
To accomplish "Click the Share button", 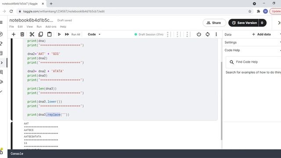I will [x=214, y=23].
